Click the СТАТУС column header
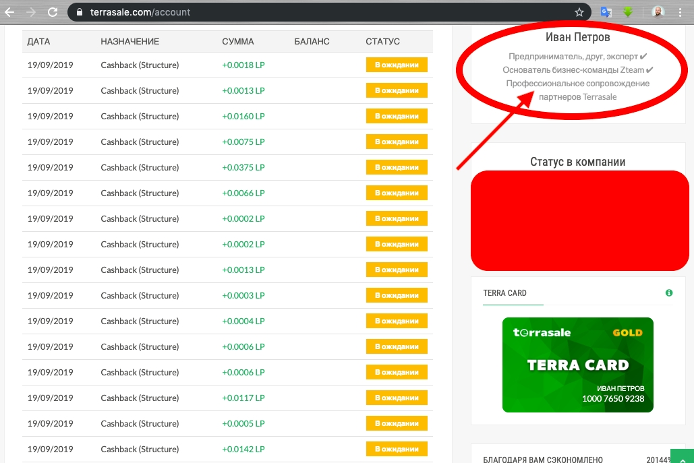 point(382,42)
